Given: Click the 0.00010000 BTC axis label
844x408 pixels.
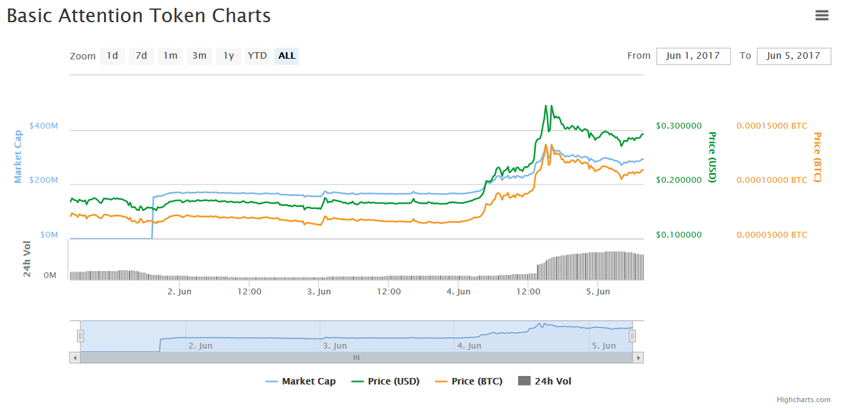Looking at the screenshot, I should [x=772, y=180].
